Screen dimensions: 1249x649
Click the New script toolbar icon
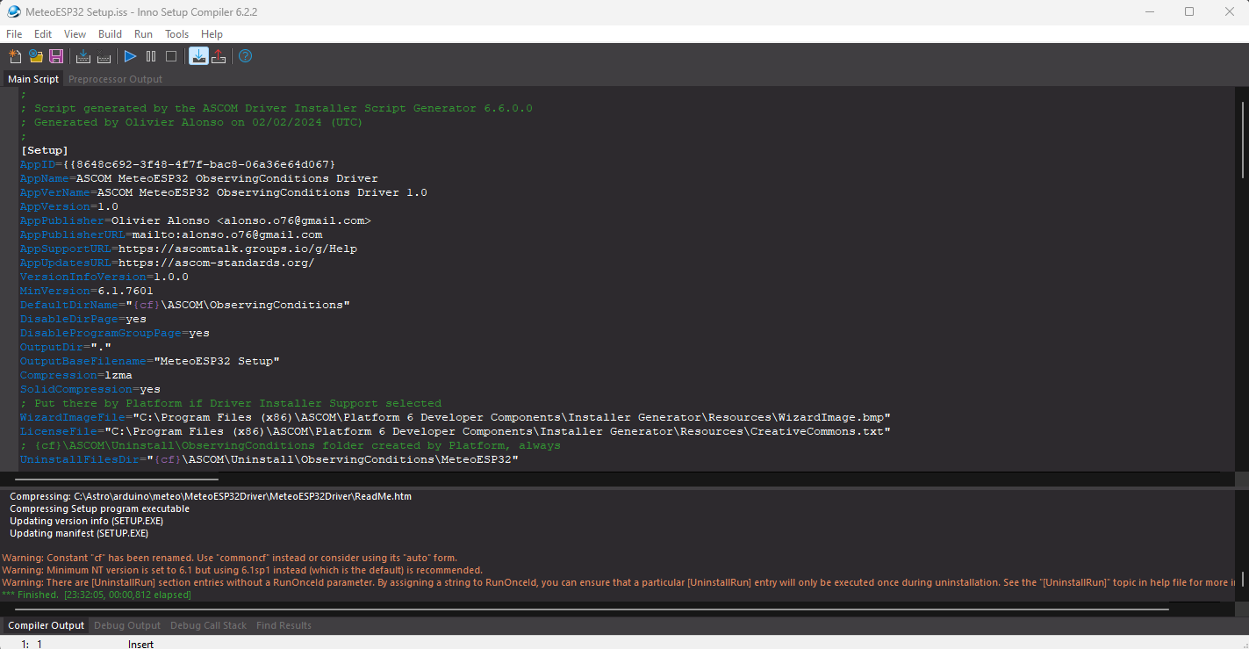15,56
